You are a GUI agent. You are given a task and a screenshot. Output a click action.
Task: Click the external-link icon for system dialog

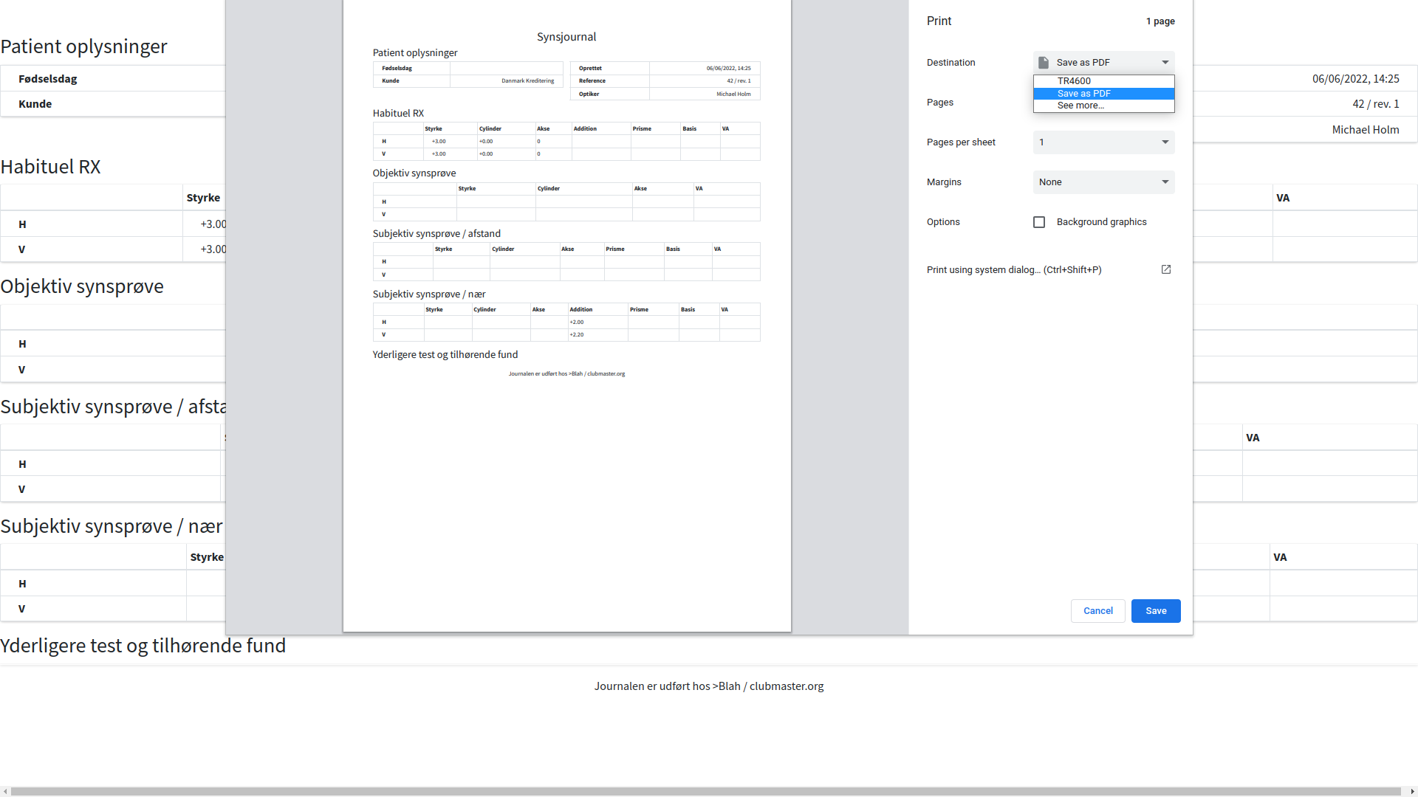1166,269
